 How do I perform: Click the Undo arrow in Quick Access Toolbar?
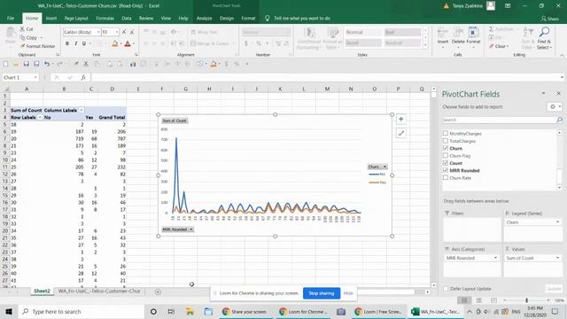[47, 64]
